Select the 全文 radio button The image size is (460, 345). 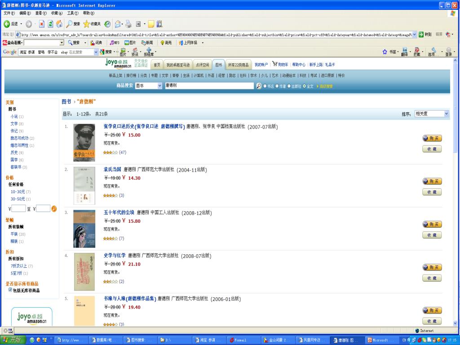(x=305, y=86)
